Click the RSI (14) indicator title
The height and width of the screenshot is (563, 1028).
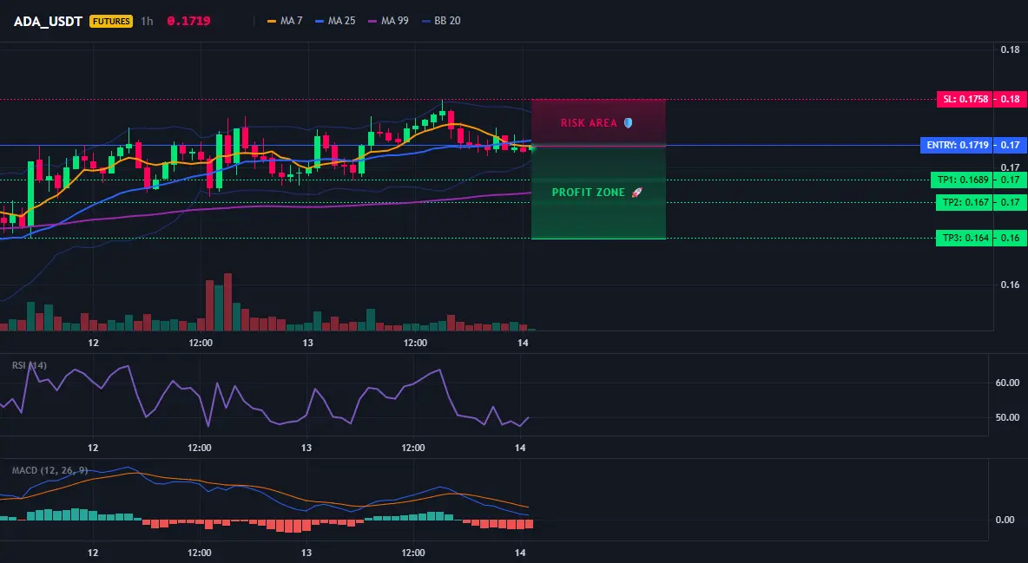[30, 365]
